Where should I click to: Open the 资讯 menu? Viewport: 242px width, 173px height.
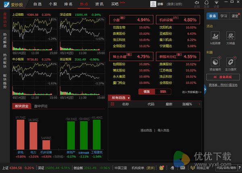coord(99,4)
